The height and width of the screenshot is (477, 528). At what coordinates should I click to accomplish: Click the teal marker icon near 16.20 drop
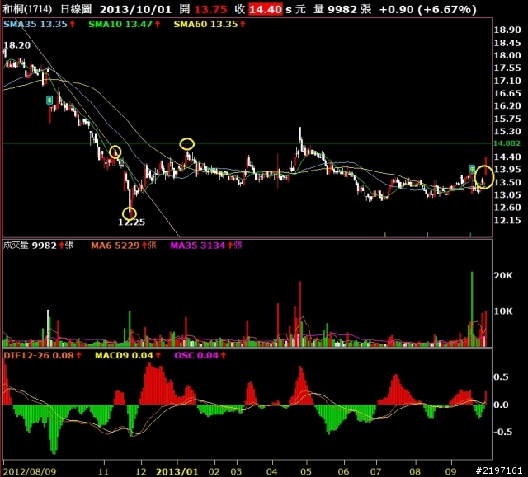point(49,100)
